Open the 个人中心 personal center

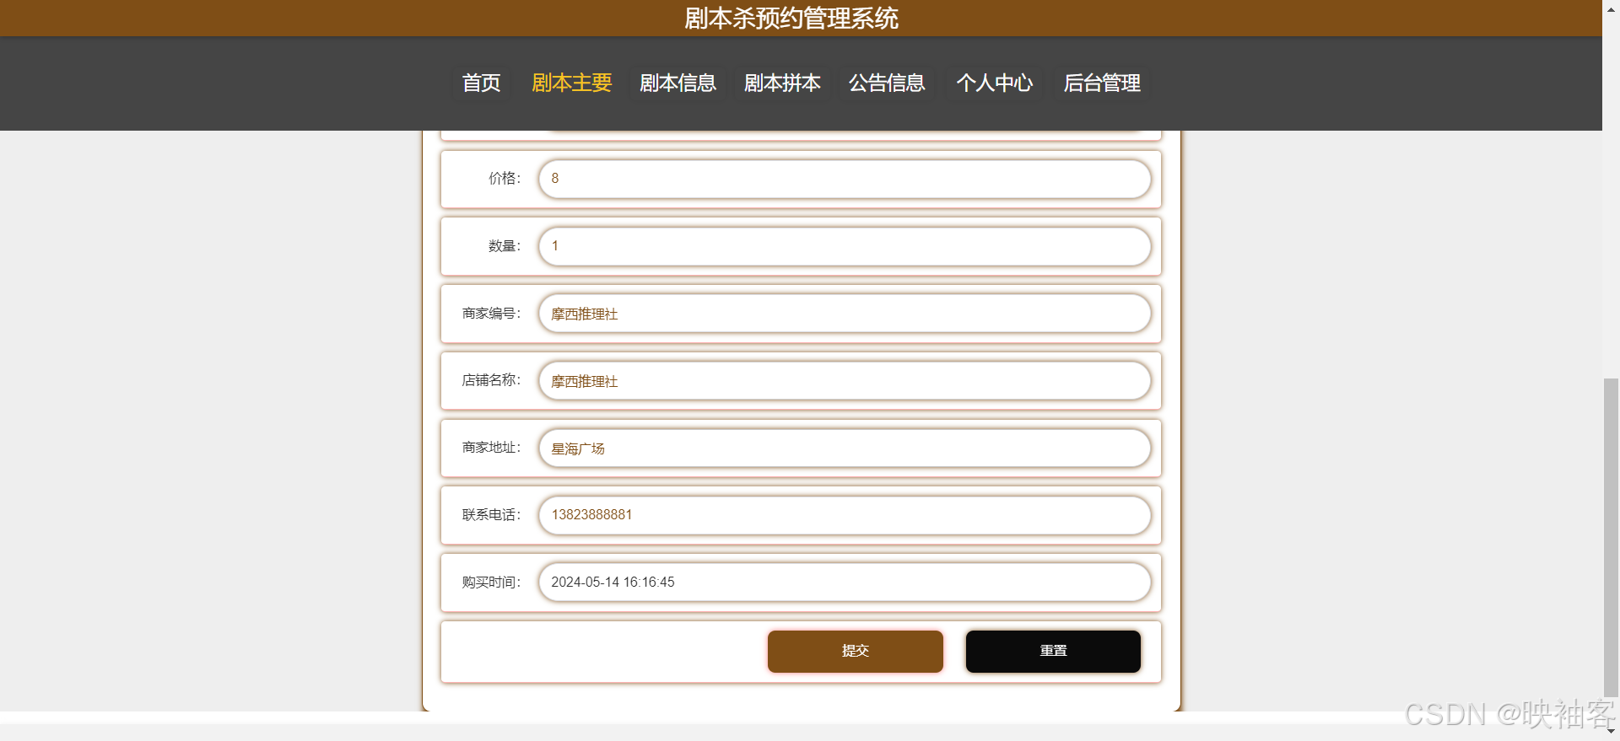pyautogui.click(x=995, y=83)
